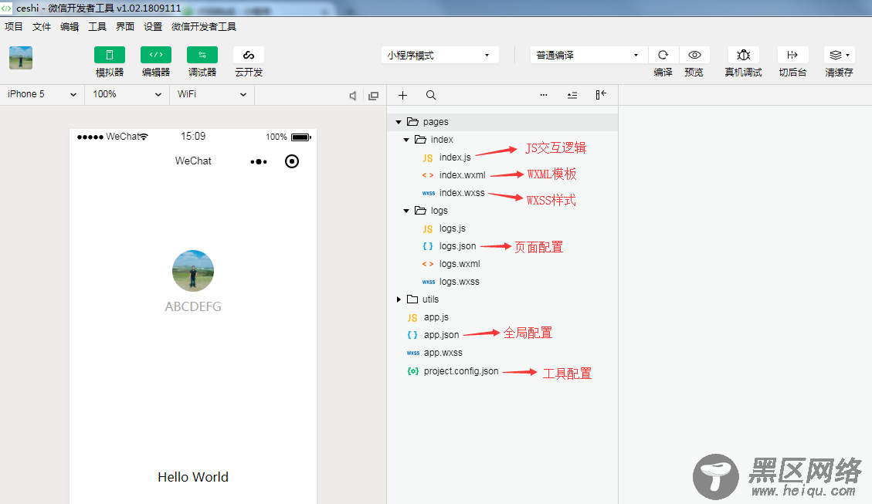Click the switch to background (切后台) icon
The image size is (872, 504).
click(792, 55)
